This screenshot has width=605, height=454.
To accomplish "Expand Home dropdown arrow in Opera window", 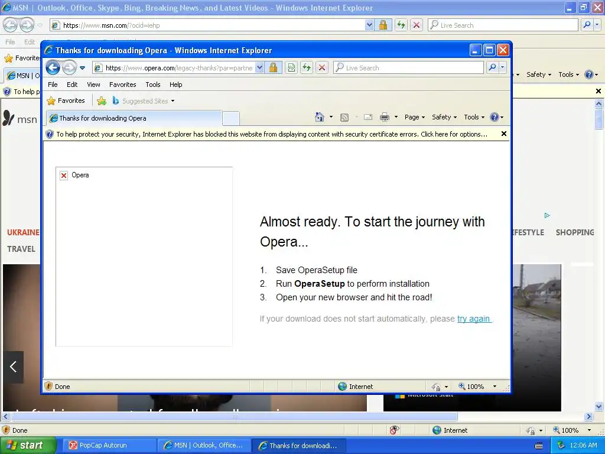I will 331,117.
